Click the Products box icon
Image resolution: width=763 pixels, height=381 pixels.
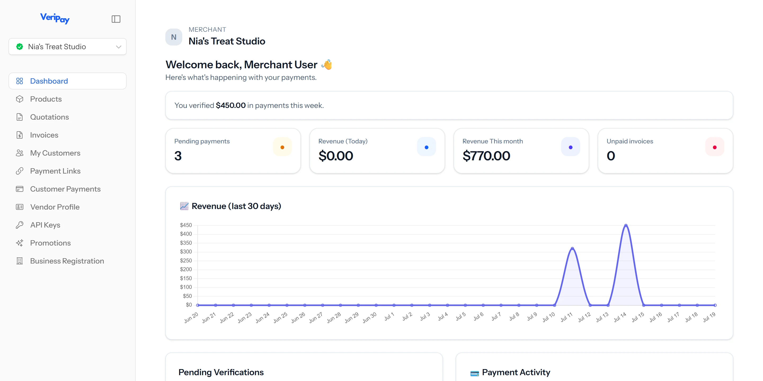click(20, 99)
